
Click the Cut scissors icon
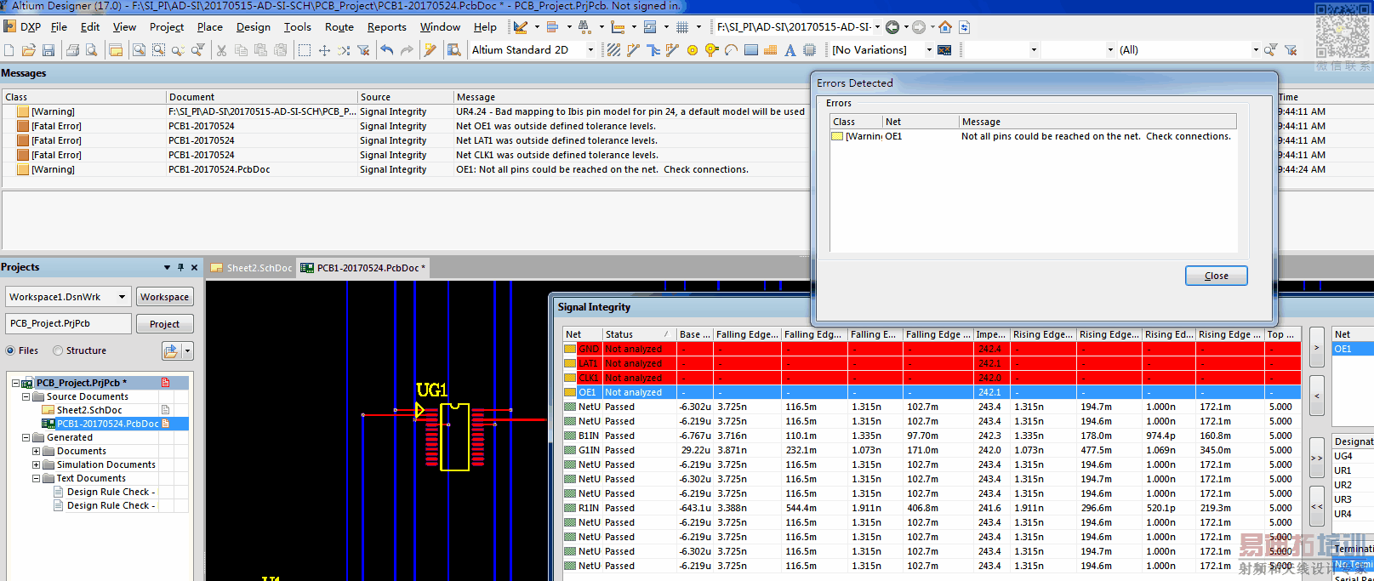[x=221, y=50]
